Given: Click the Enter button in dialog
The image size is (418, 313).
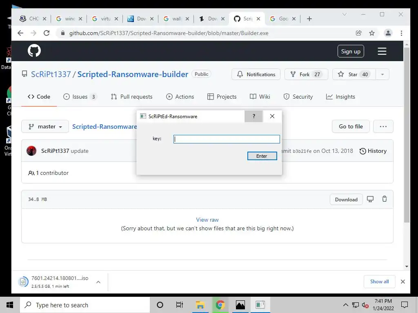Looking at the screenshot, I should point(262,156).
